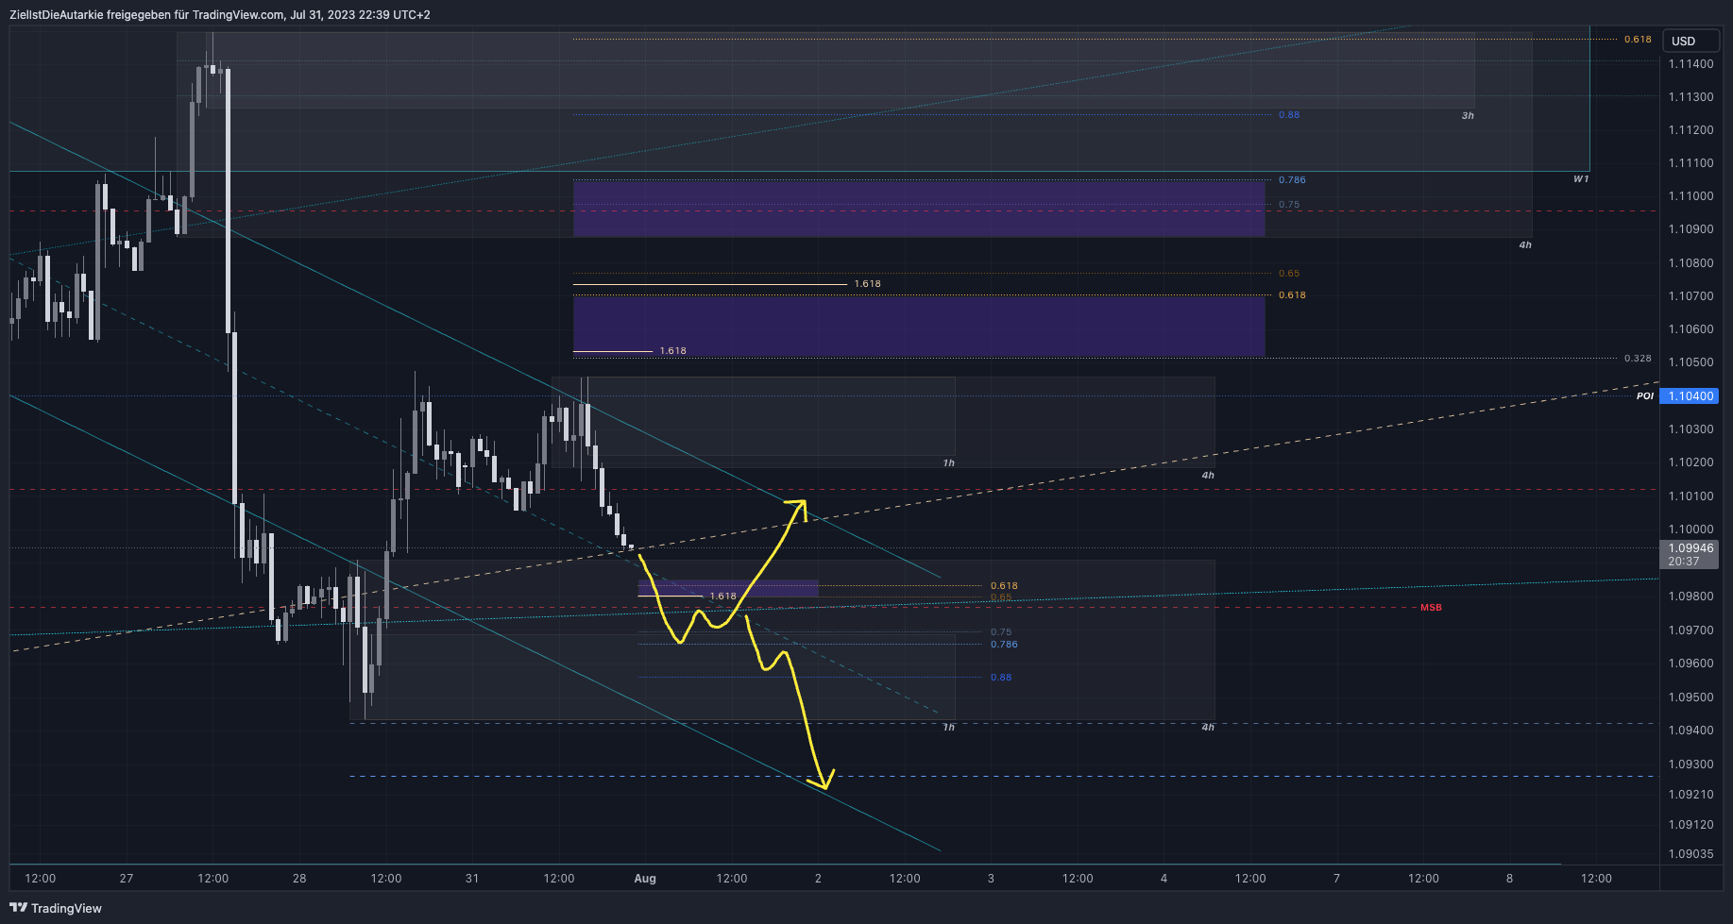Viewport: 1733px width, 924px height.
Task: Select the 1.10700 price axis label
Action: coord(1691,296)
